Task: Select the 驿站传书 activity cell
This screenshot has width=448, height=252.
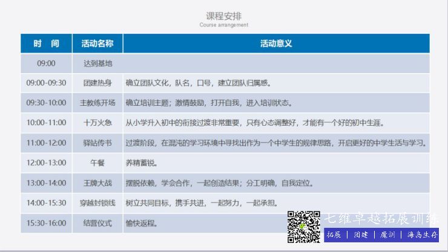Action: click(97, 143)
